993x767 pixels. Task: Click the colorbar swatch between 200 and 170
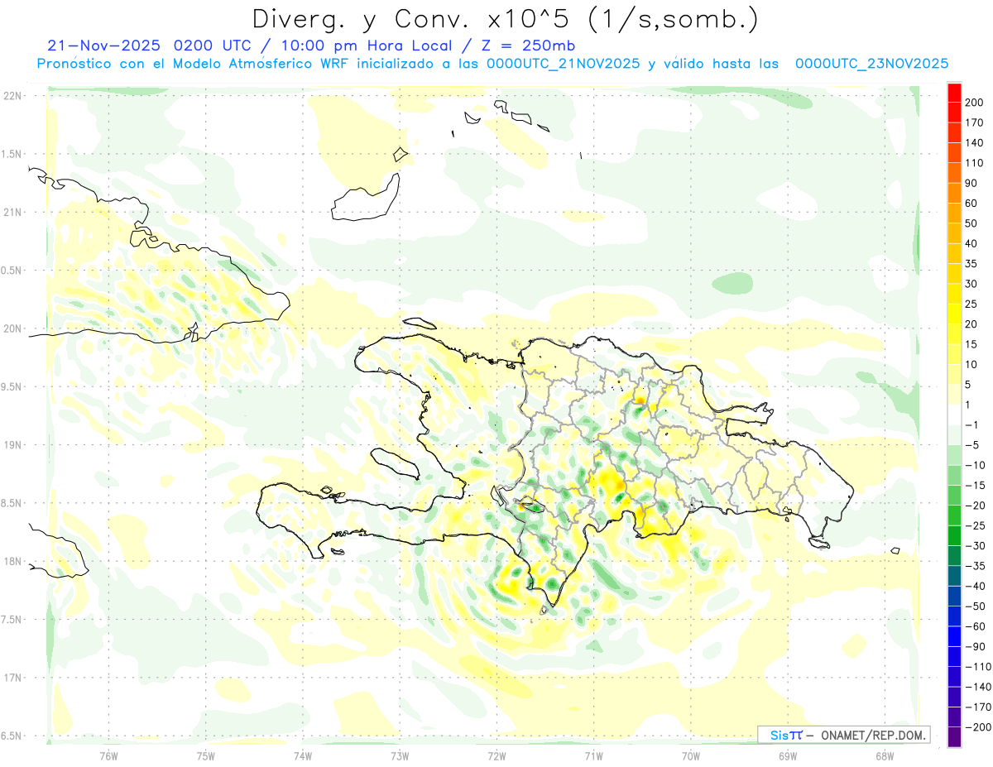[x=954, y=112]
